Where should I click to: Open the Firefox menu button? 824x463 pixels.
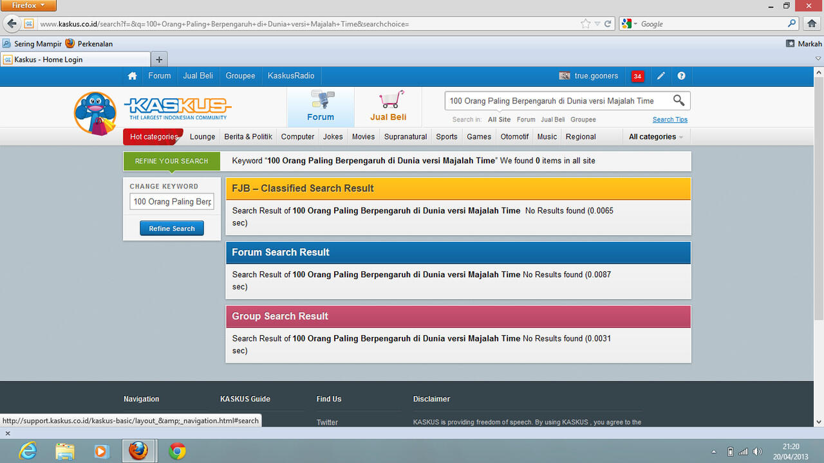pyautogui.click(x=28, y=5)
